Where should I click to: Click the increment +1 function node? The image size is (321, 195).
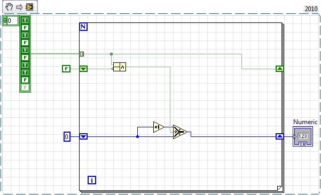[159, 127]
